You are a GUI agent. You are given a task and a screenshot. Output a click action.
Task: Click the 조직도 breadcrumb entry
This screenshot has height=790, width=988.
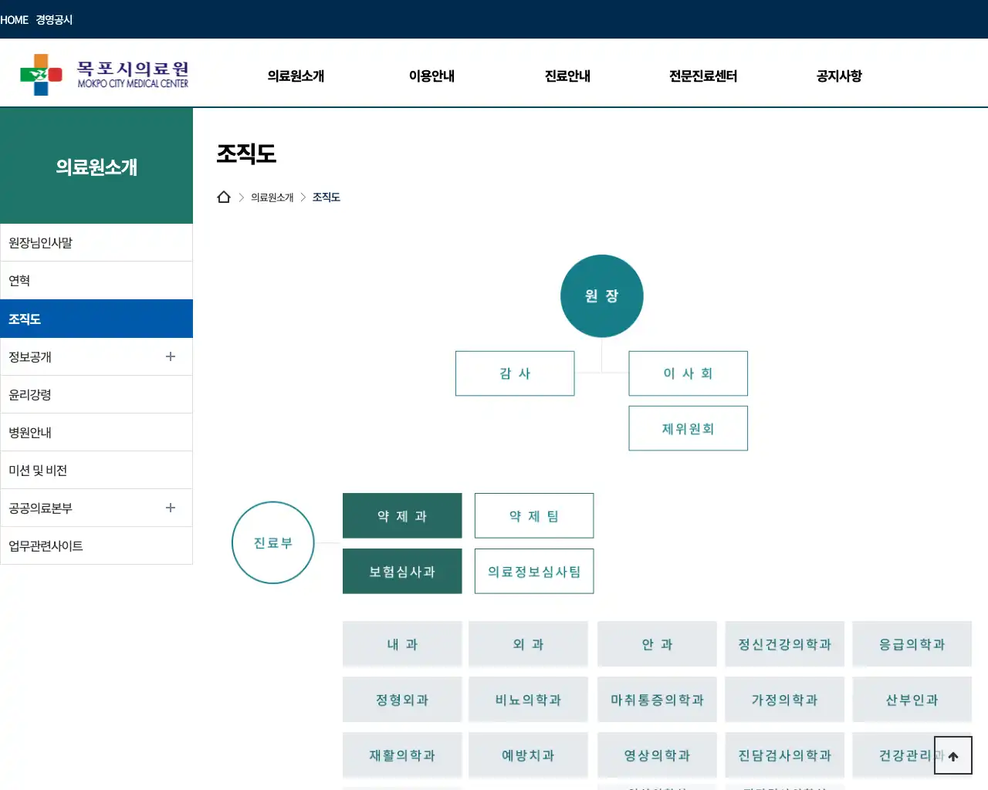(326, 197)
